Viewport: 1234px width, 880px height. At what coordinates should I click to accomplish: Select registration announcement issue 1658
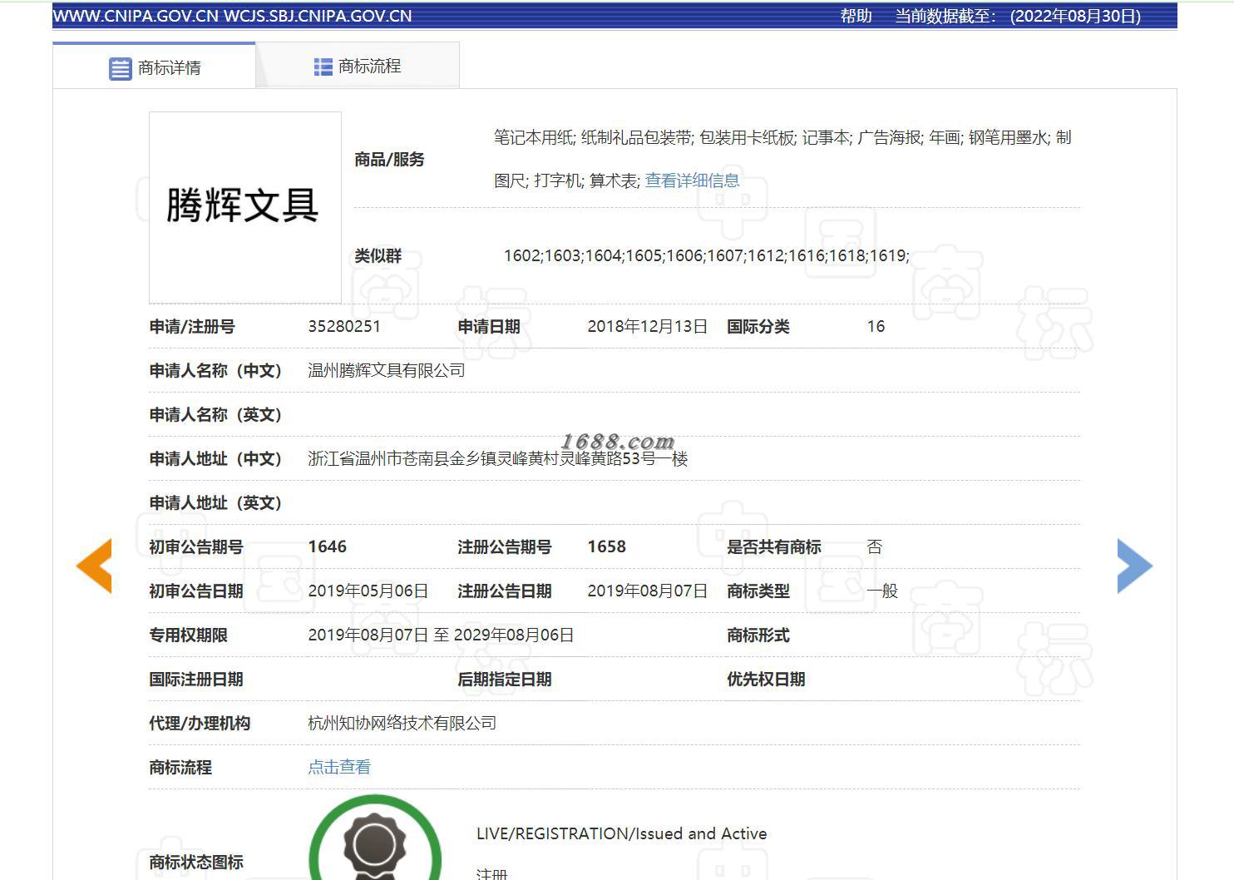pos(606,546)
